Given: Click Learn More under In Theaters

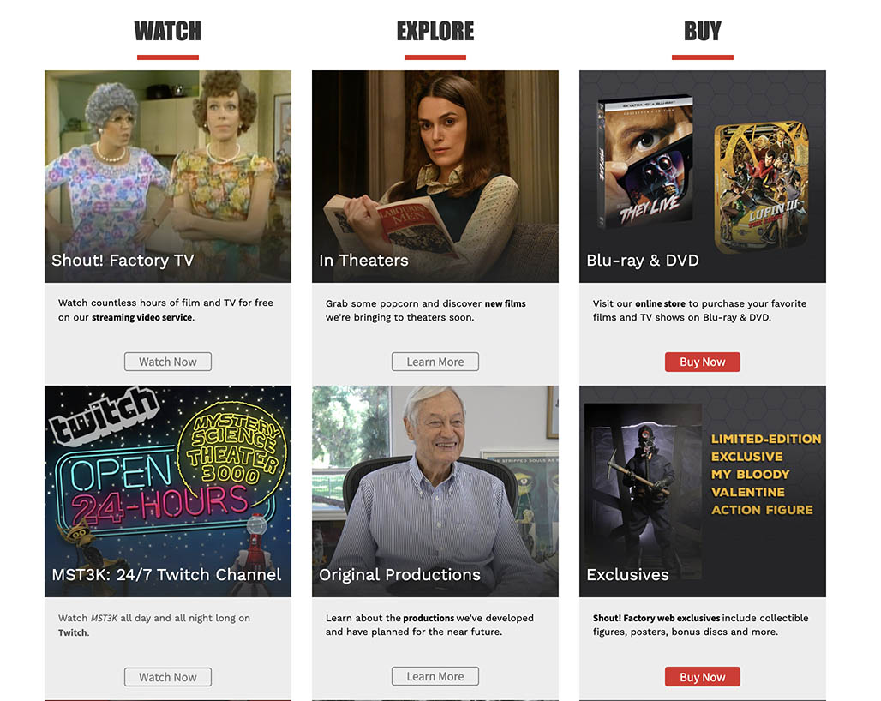Looking at the screenshot, I should point(435,362).
